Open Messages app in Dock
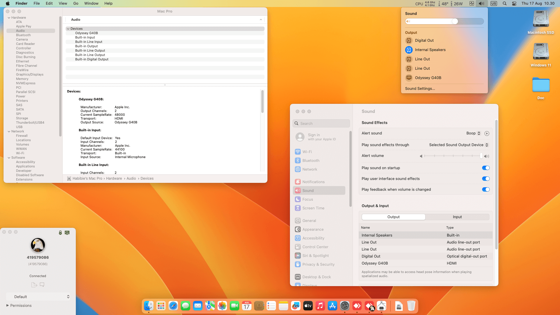 [x=185, y=306]
